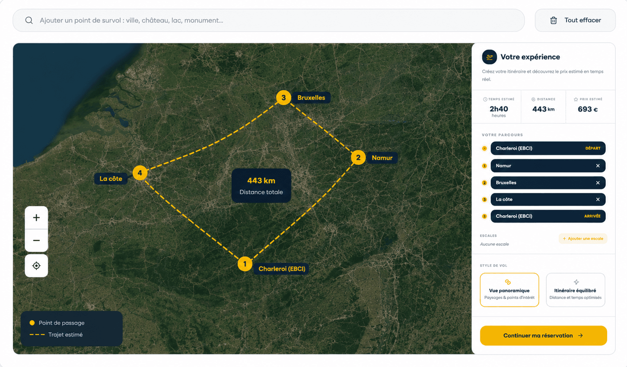Click the Point de passage legend entry
The width and height of the screenshot is (627, 367).
(x=57, y=323)
